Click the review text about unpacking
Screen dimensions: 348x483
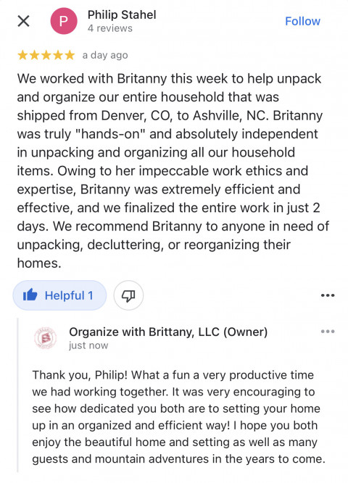pos(173,171)
